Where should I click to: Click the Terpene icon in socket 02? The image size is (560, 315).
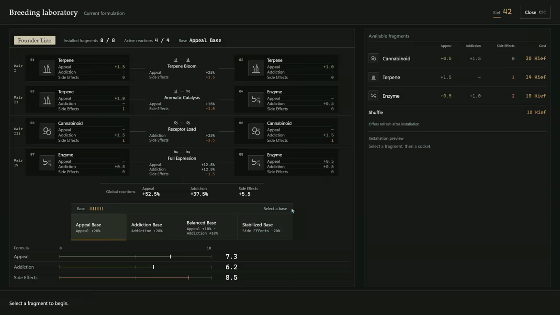point(256,68)
